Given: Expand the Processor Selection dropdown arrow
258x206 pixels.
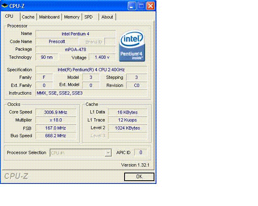Looking at the screenshot, I should pyautogui.click(x=108, y=153).
